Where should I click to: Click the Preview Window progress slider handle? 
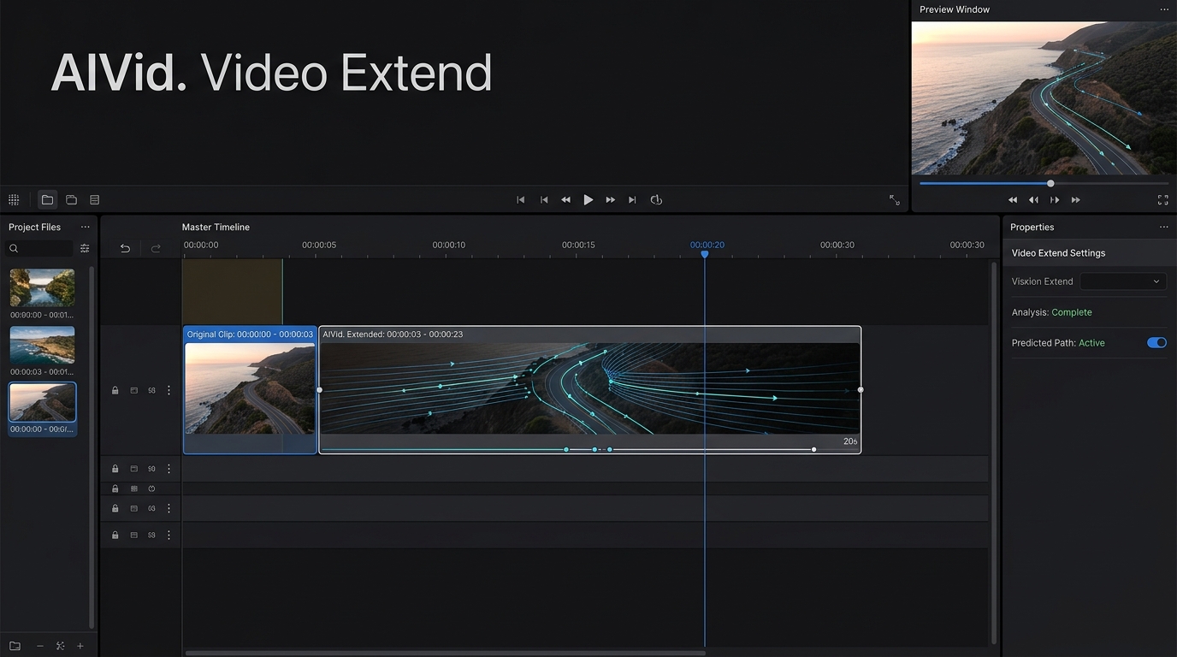(1050, 183)
